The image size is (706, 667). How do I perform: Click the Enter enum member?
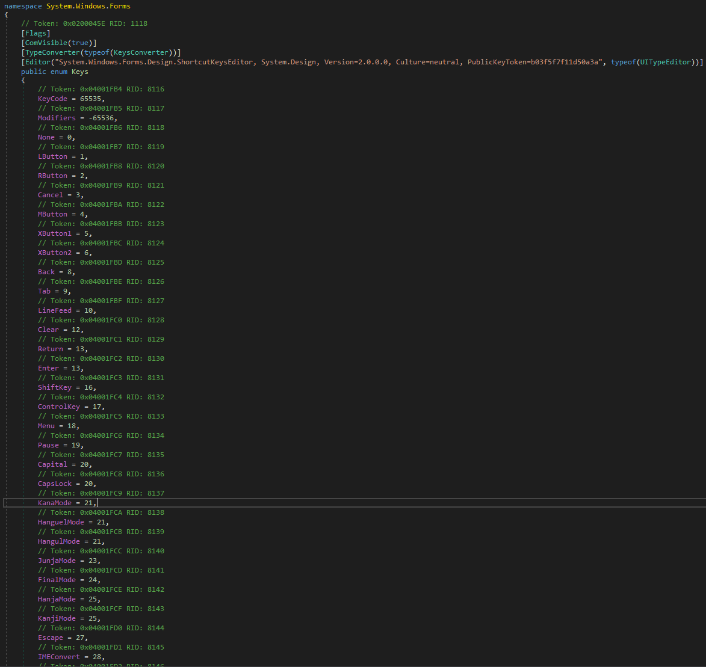48,368
